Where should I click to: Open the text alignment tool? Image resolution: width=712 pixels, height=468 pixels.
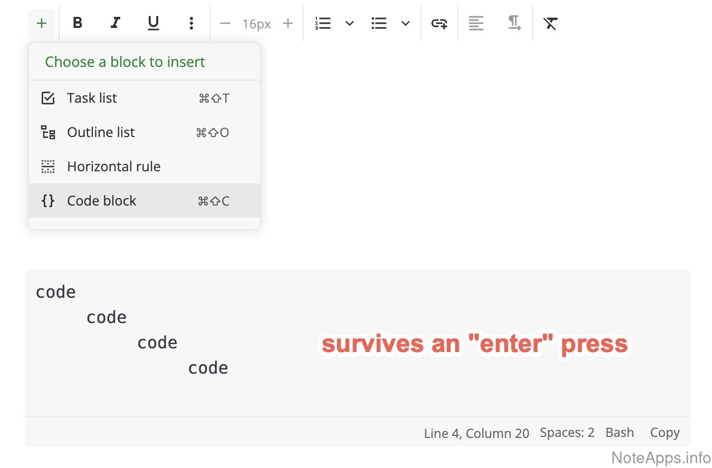click(x=476, y=23)
